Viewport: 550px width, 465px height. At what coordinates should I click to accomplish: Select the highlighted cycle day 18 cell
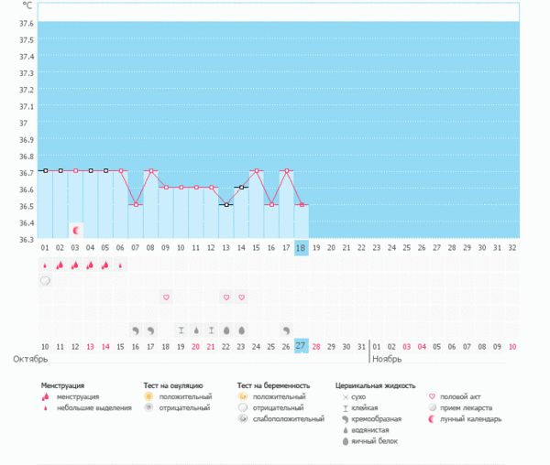[x=301, y=248]
